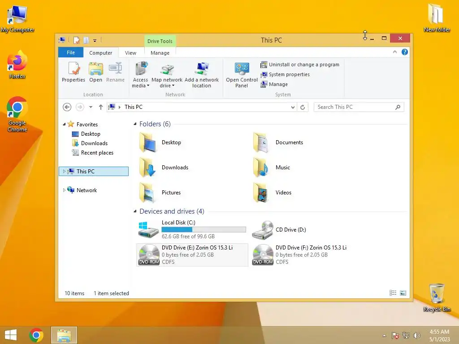Collapse the Folders (6) section
Screen dimensions: 459x344
(x=135, y=124)
